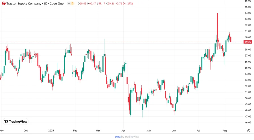Click the change value −0.76 (−1.27%)
This screenshot has height=140, width=254.
(124, 4)
